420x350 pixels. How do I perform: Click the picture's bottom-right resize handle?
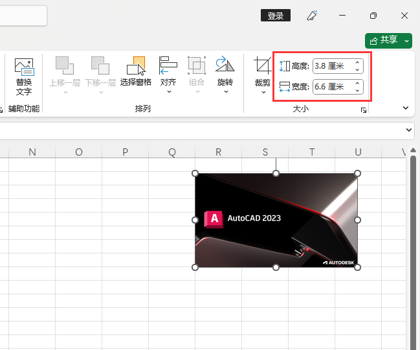tap(358, 268)
